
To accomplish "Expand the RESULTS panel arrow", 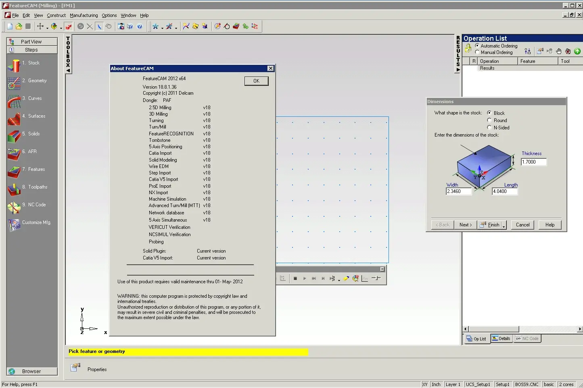I will point(458,70).
